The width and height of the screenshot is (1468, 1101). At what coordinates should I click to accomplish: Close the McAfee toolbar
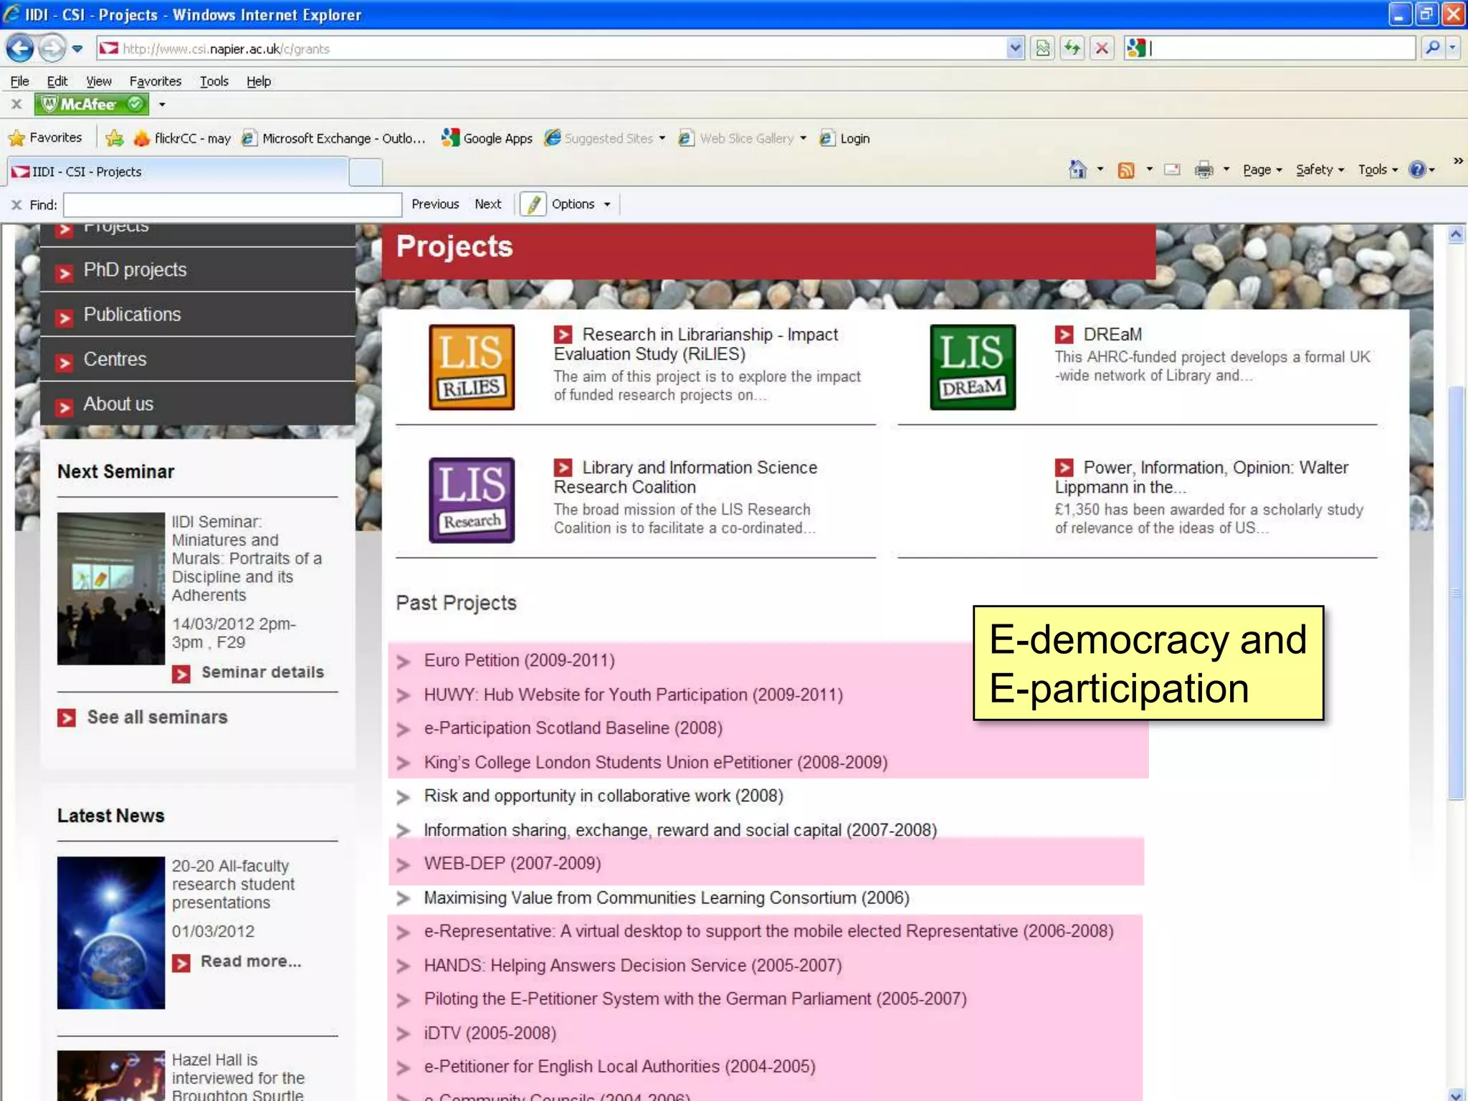(16, 105)
